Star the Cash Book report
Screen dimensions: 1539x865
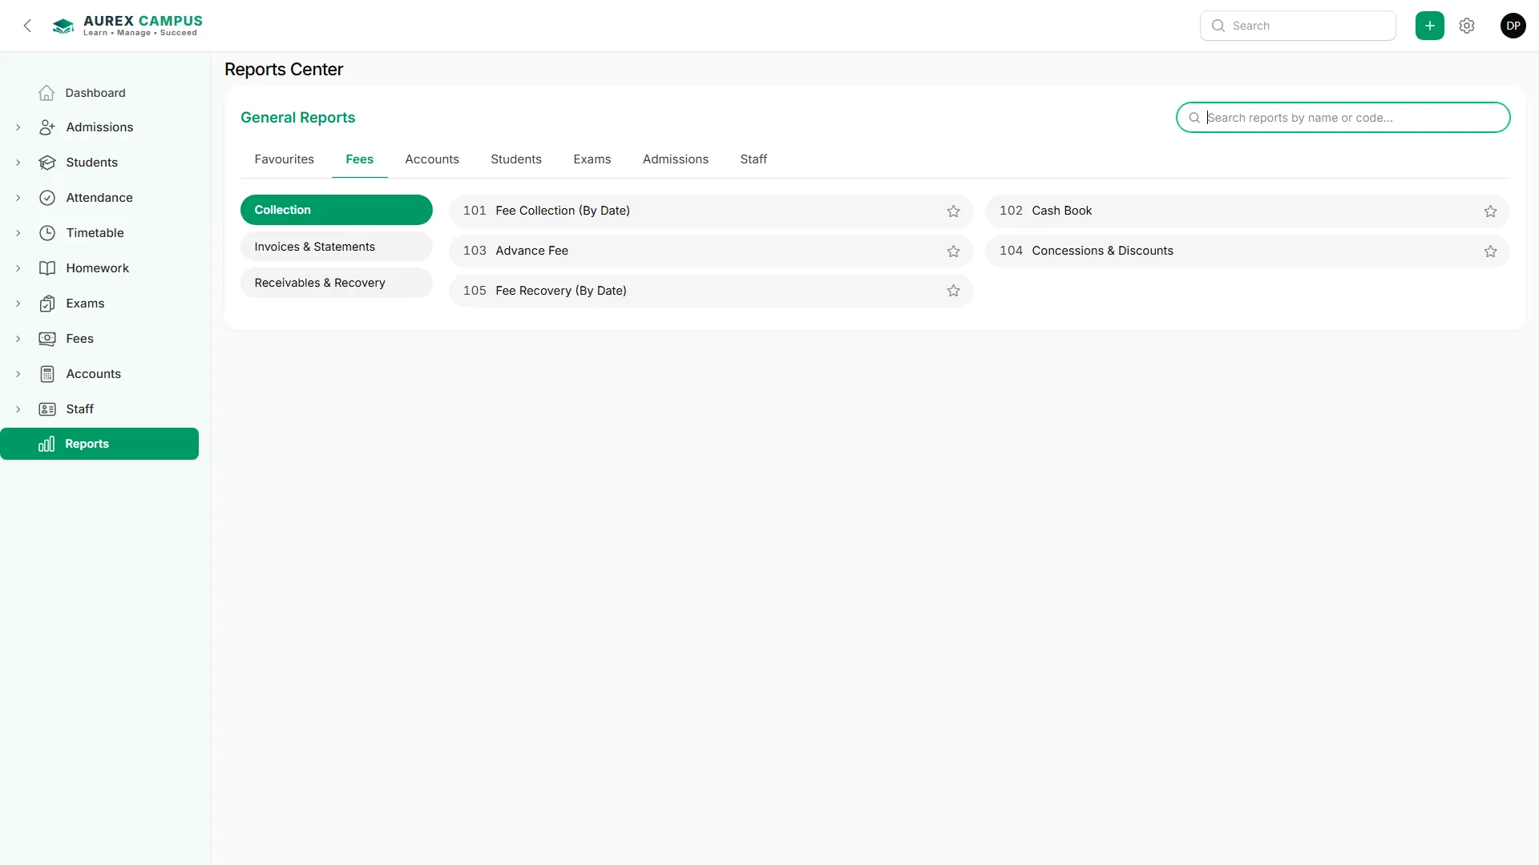tap(1490, 211)
